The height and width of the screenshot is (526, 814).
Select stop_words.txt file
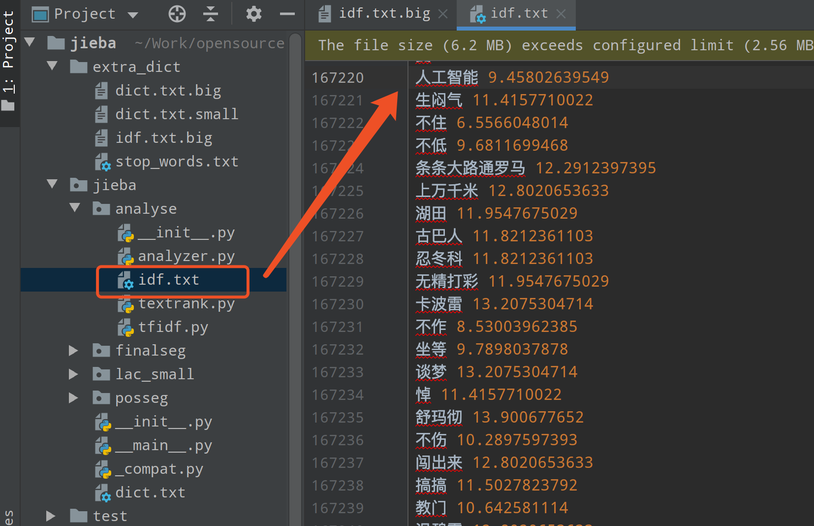click(x=177, y=162)
